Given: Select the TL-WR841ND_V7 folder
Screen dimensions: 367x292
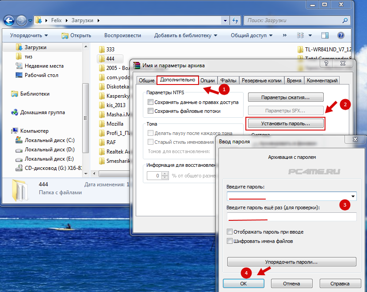Looking at the screenshot, I should tap(325, 50).
